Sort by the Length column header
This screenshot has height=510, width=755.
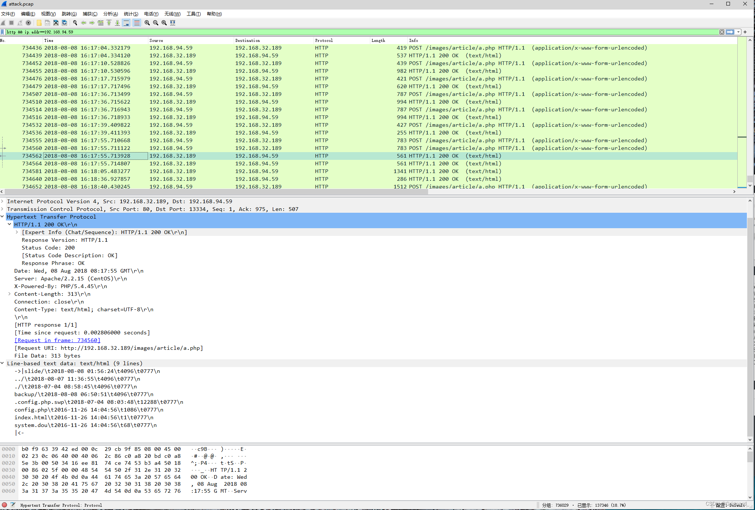[x=388, y=40]
